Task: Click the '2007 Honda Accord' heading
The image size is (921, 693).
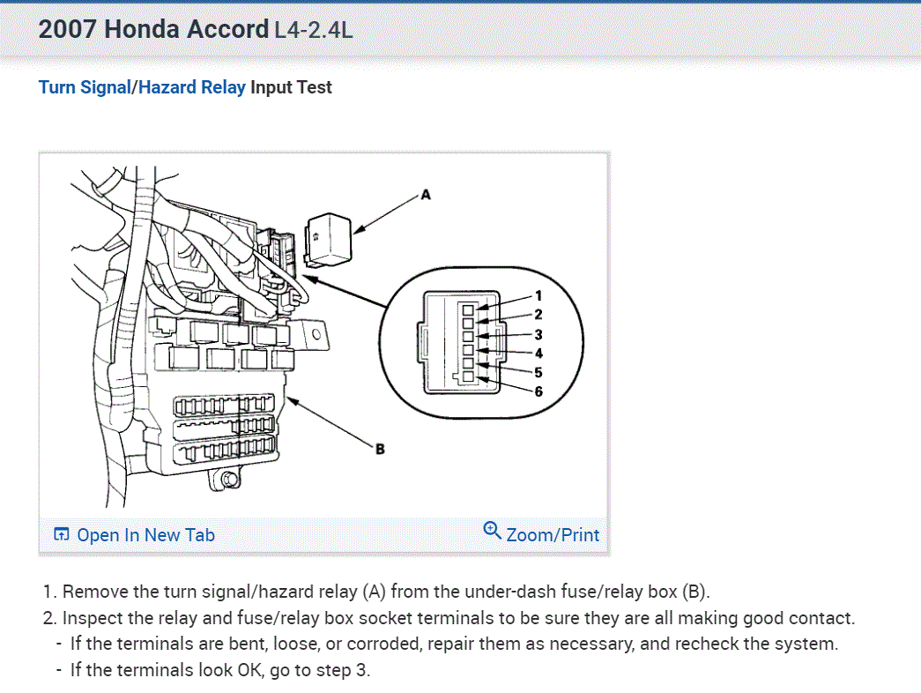Action: (x=153, y=29)
